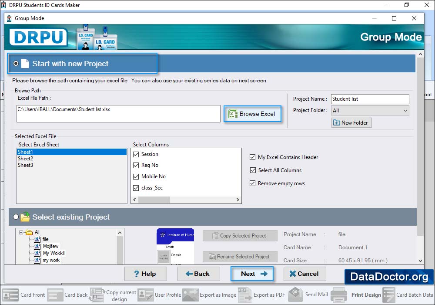Close the Group Mode dialog window

414,18
